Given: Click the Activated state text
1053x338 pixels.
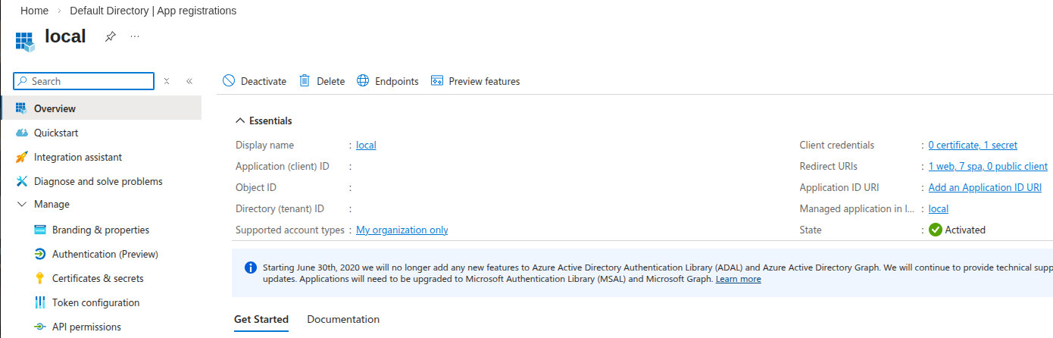Looking at the screenshot, I should coord(965,230).
